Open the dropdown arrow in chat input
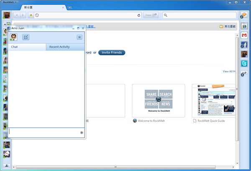 (82, 132)
